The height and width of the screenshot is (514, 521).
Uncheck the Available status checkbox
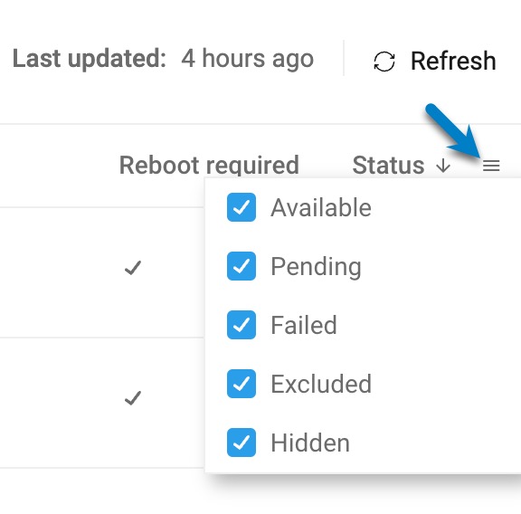coord(242,207)
